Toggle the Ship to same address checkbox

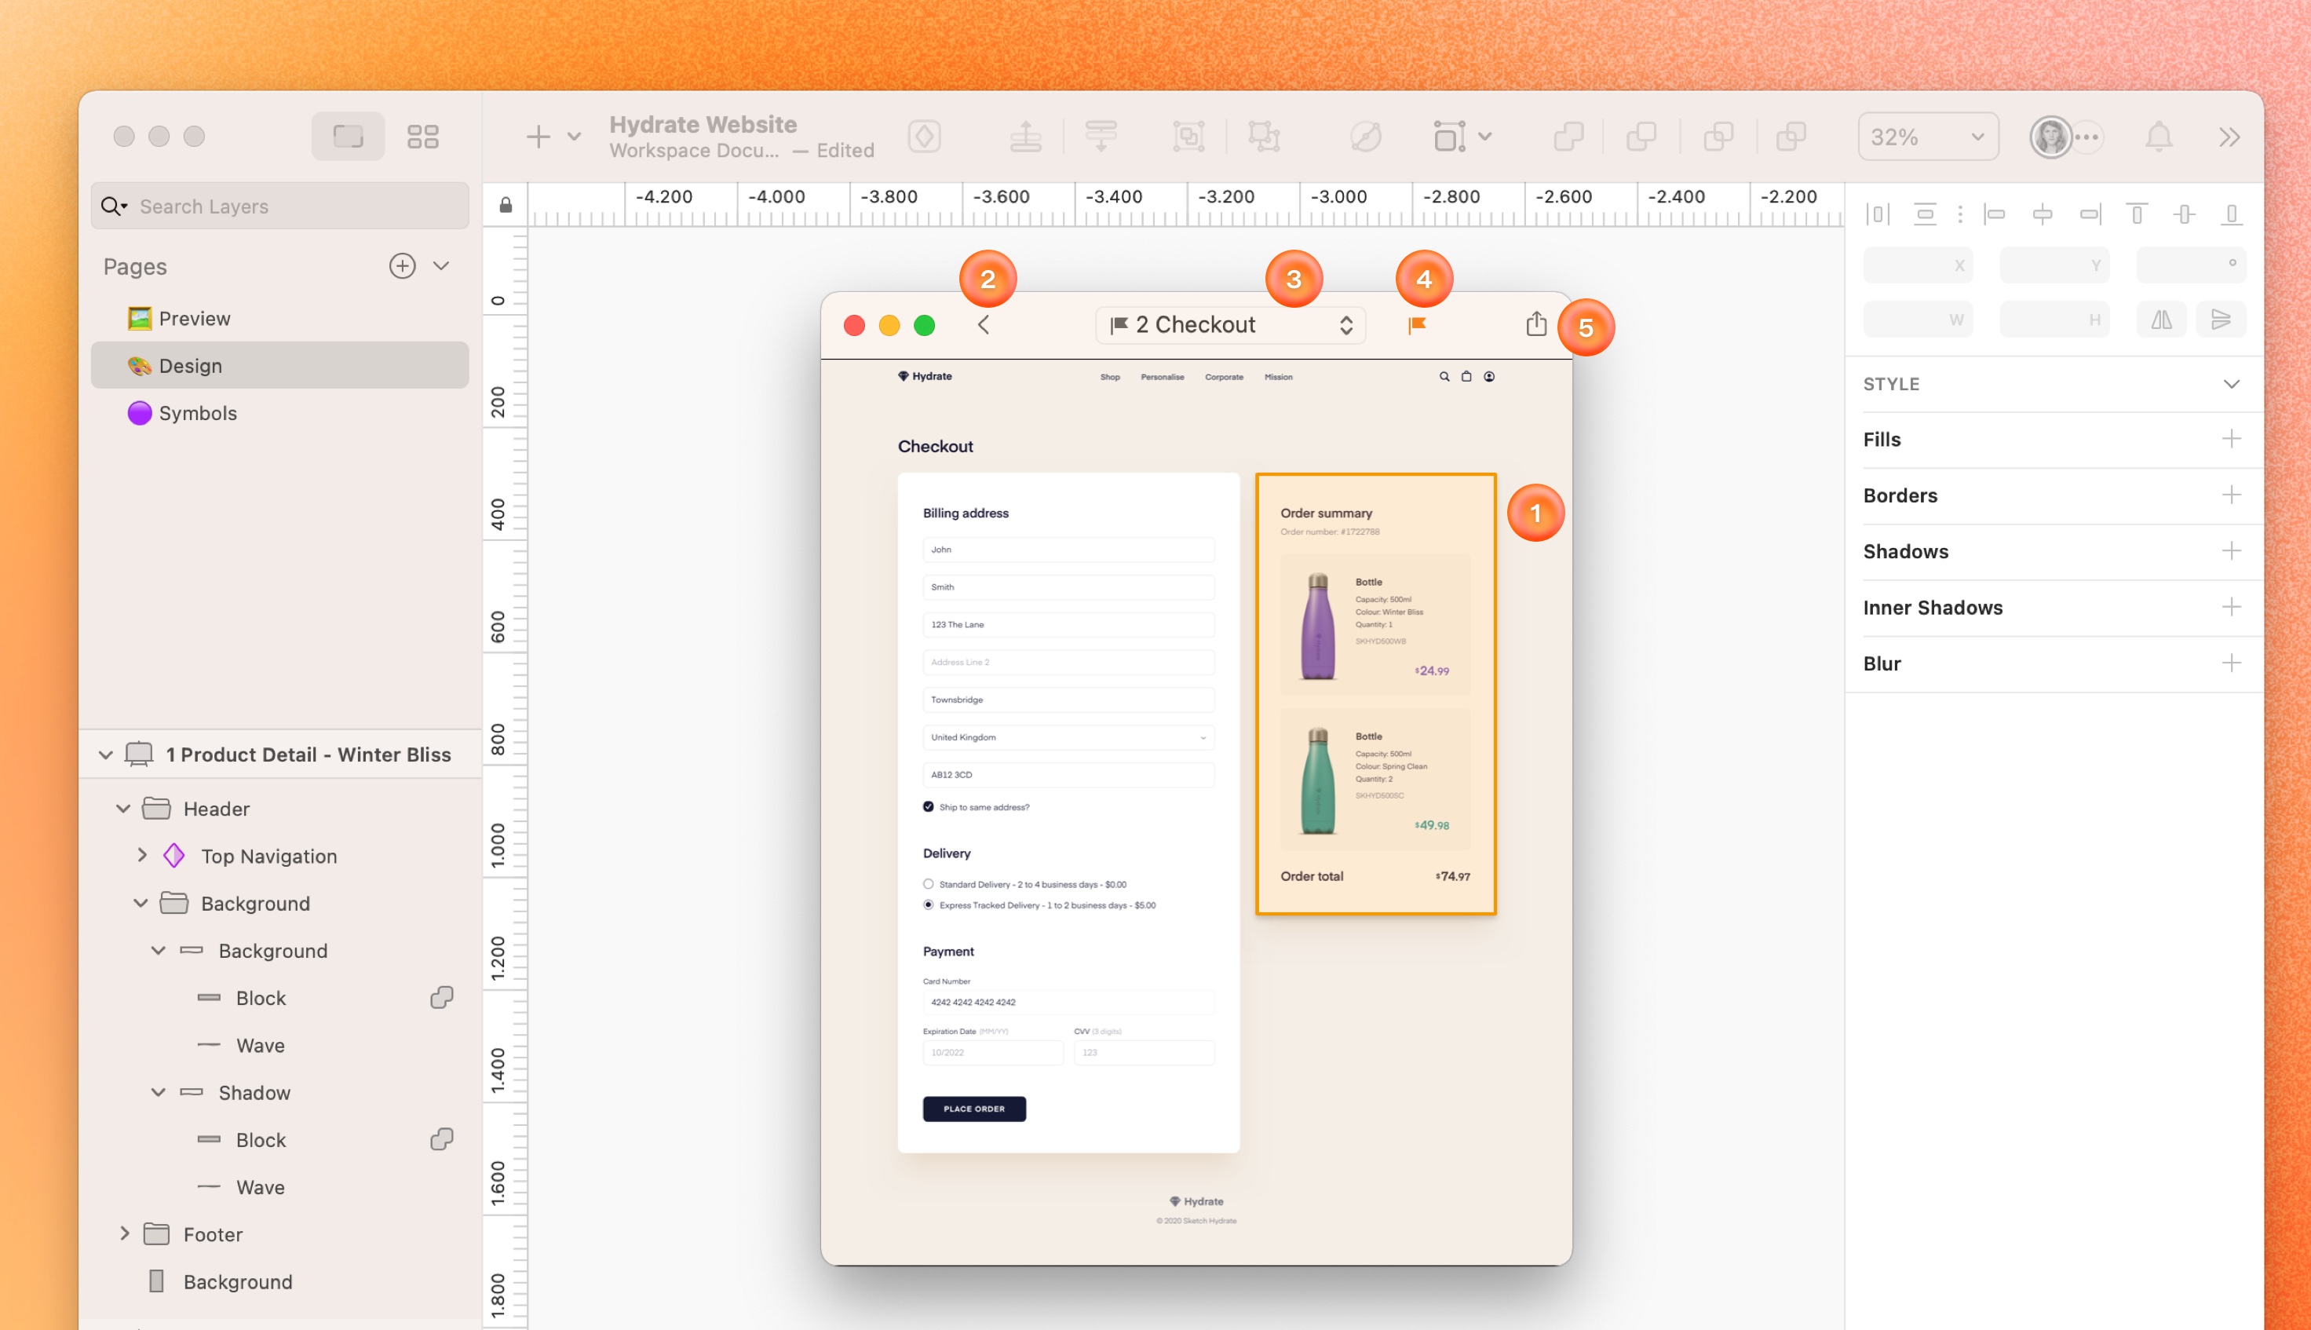927,806
